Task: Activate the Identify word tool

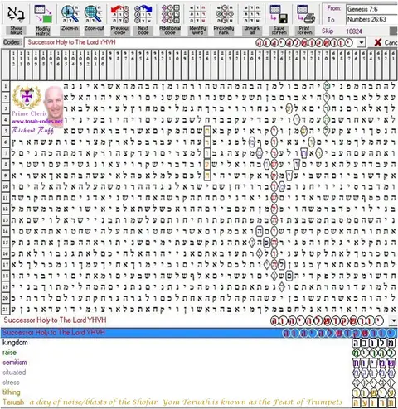Action: coord(197,14)
